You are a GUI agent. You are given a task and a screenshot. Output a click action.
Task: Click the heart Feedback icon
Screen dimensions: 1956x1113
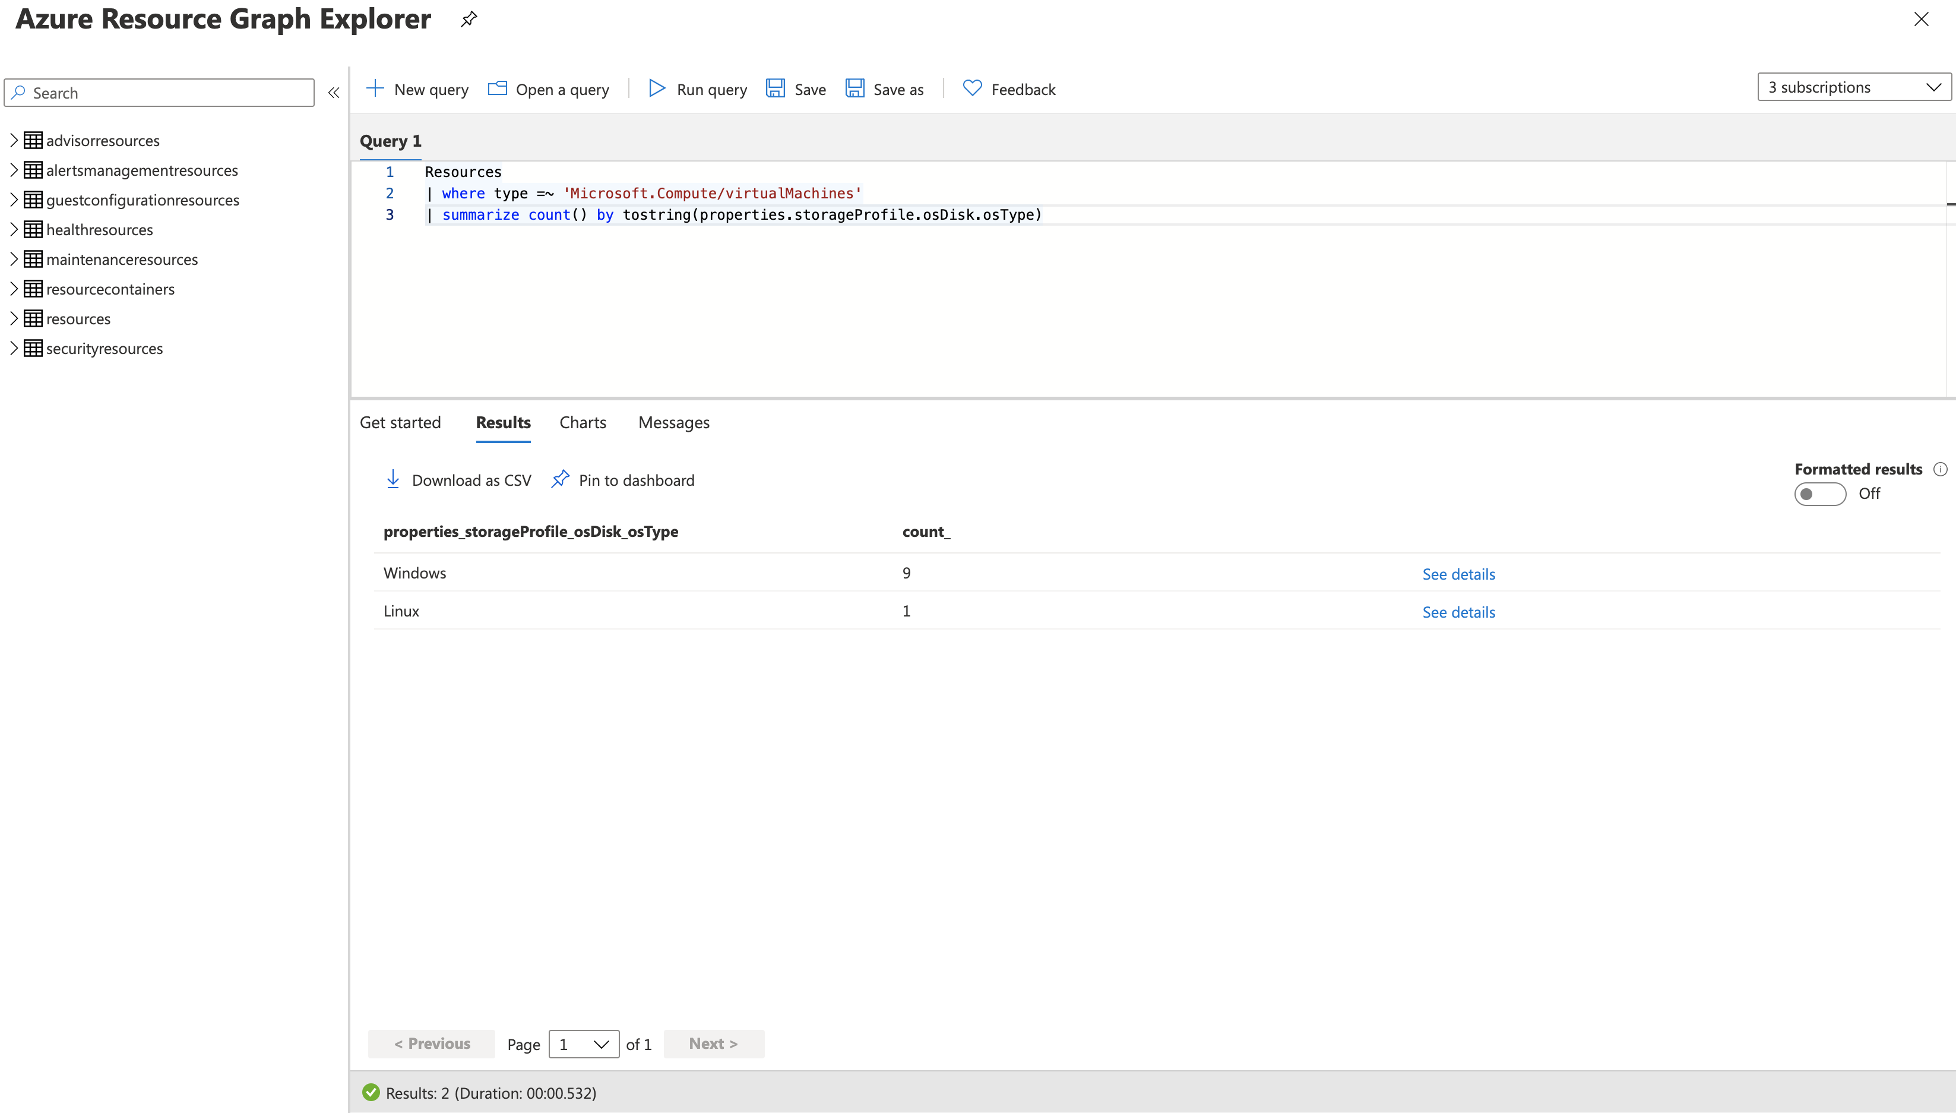pyautogui.click(x=972, y=88)
